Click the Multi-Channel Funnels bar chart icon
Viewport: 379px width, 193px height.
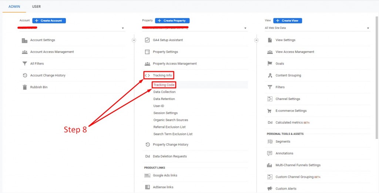click(x=270, y=165)
